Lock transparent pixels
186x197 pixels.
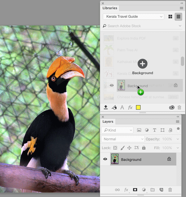(115, 148)
